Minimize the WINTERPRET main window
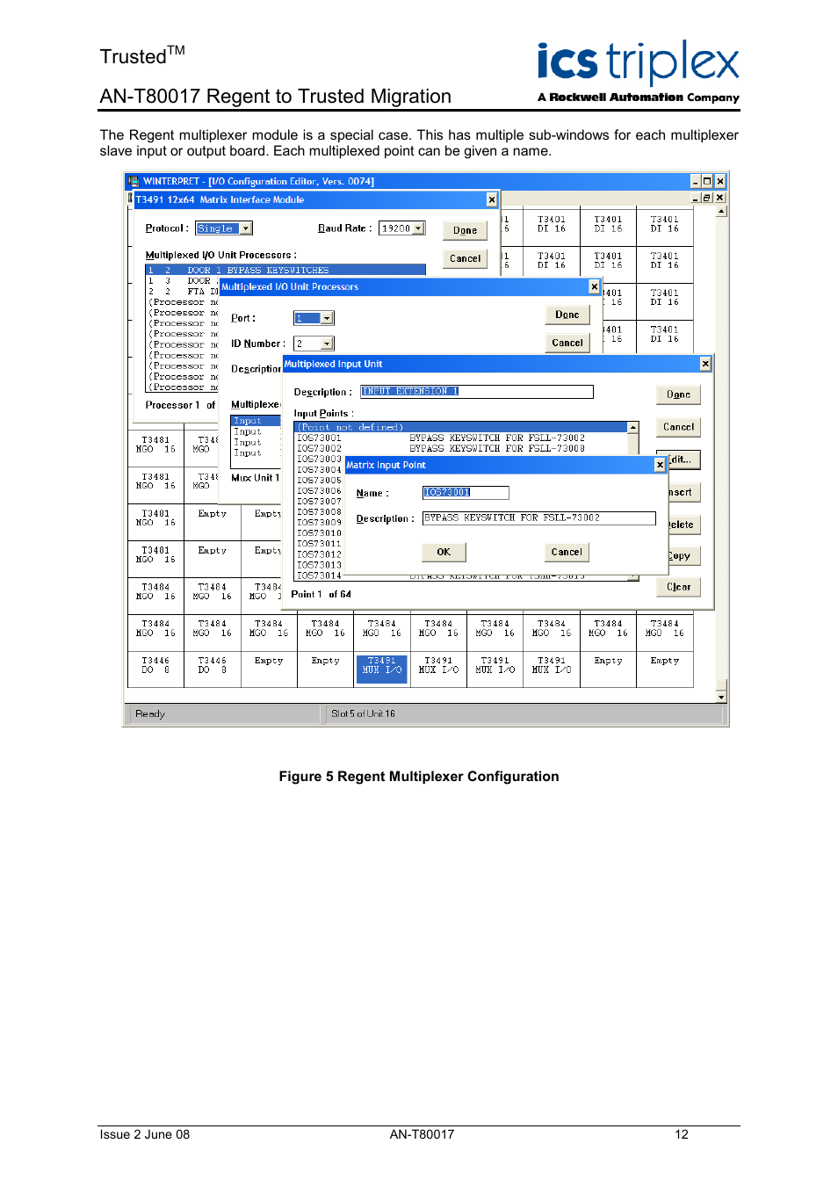 (696, 182)
